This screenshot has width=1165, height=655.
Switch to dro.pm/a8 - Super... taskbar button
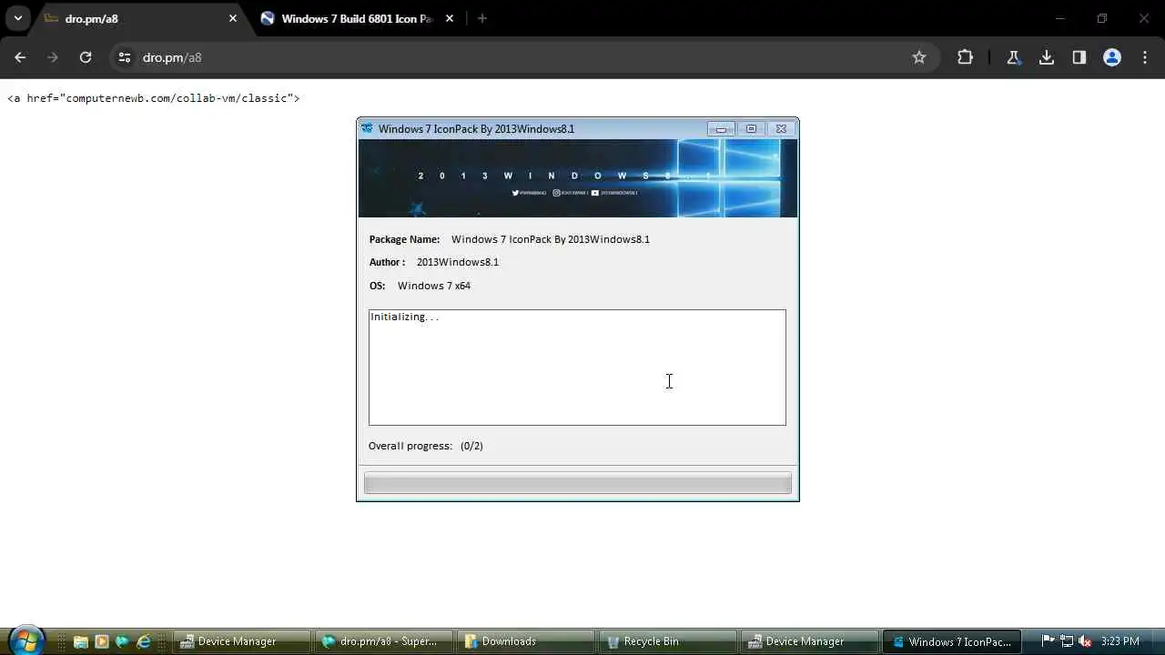(x=384, y=641)
